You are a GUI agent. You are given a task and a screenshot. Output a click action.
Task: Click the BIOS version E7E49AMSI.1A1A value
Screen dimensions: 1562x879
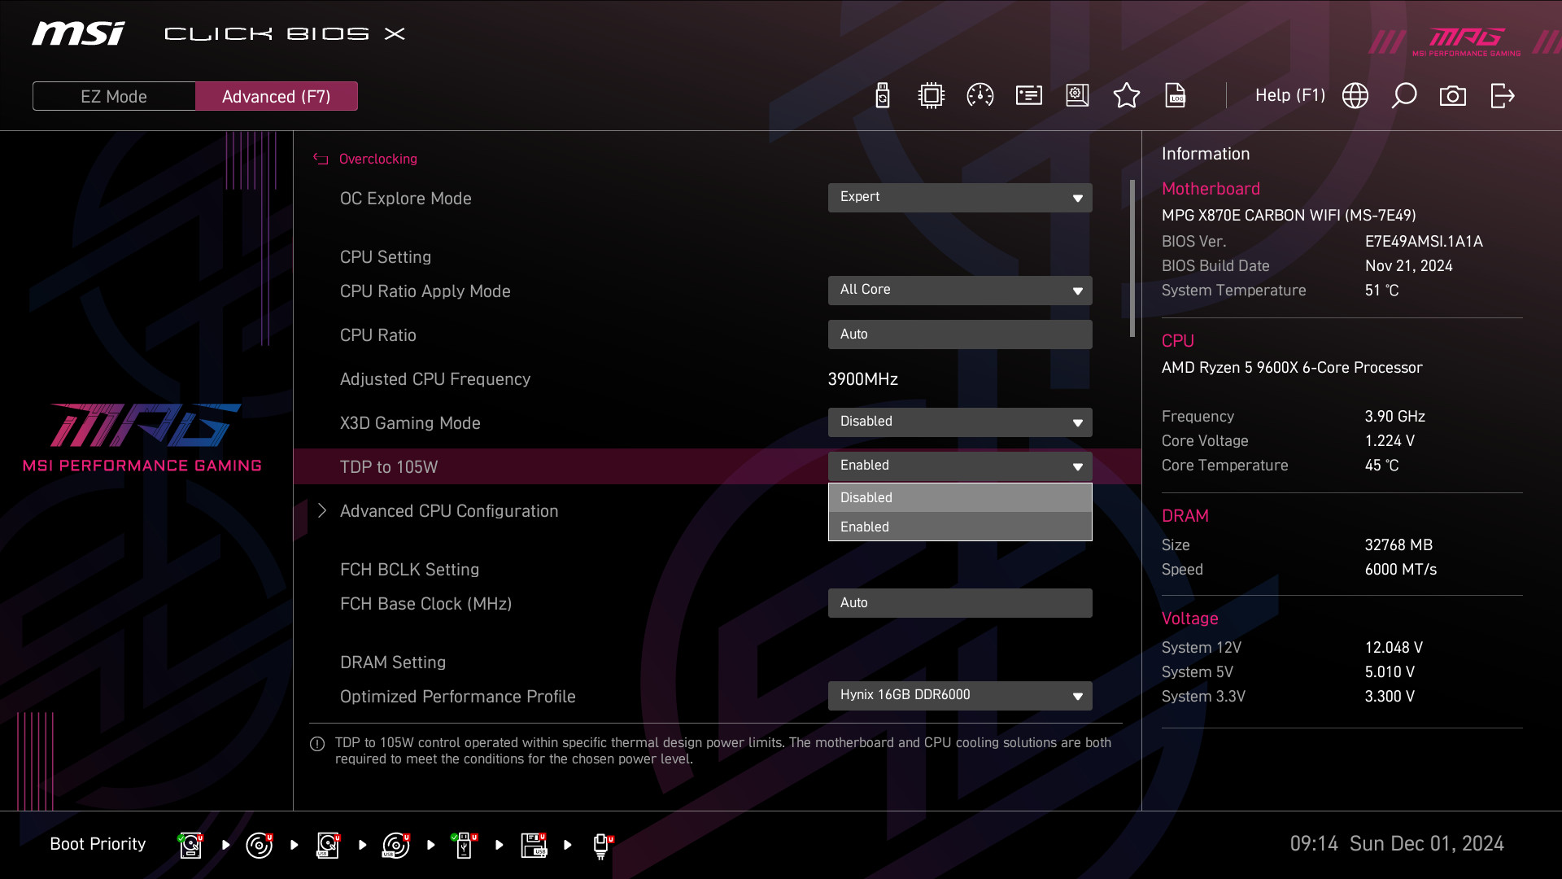1424,242
